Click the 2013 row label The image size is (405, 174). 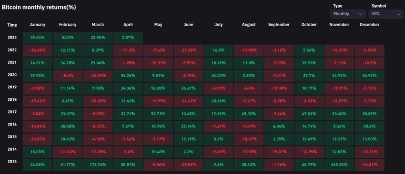[x=12, y=162]
